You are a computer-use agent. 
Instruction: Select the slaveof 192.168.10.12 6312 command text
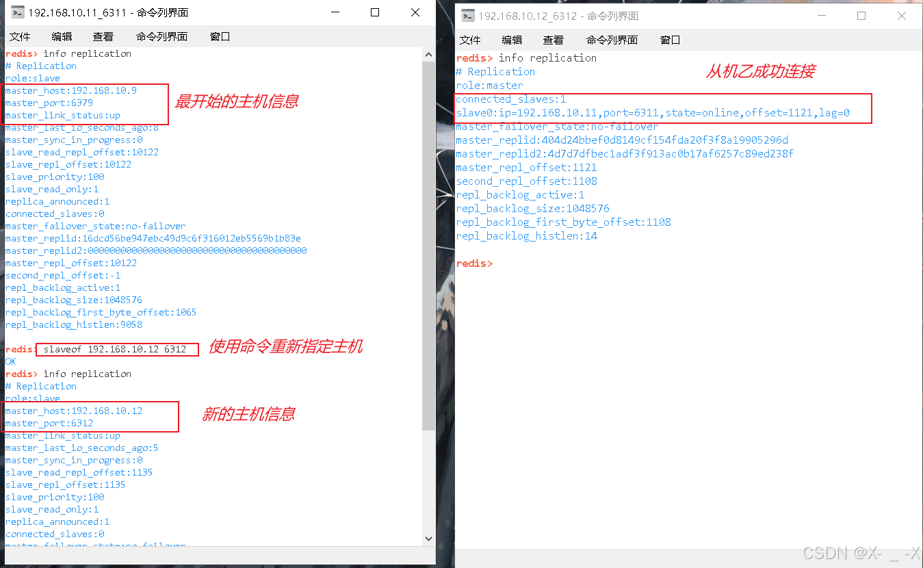pos(116,349)
